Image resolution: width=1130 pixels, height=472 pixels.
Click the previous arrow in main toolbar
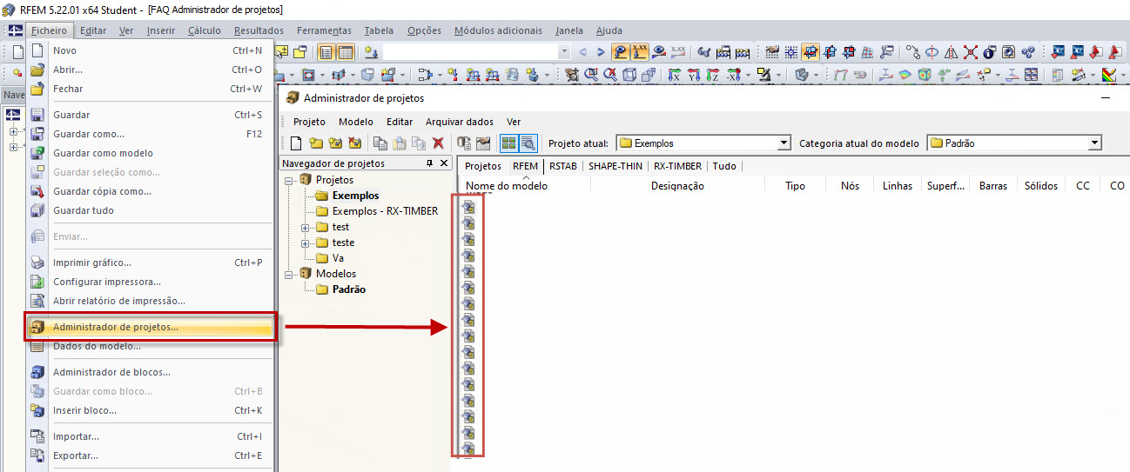[582, 52]
